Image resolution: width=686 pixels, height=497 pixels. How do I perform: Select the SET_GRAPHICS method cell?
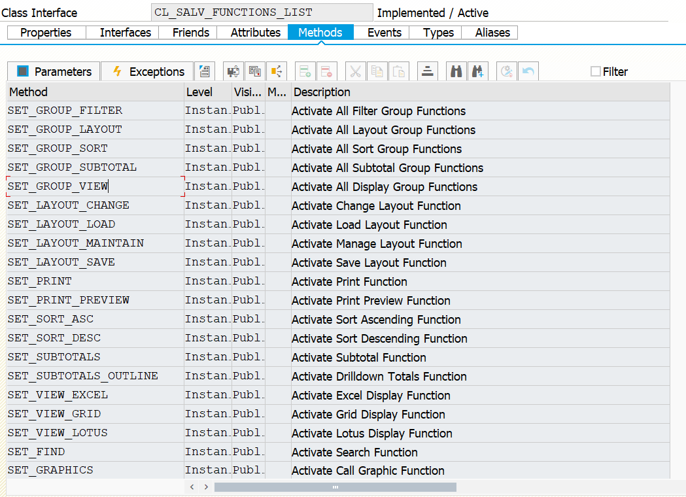click(x=95, y=470)
